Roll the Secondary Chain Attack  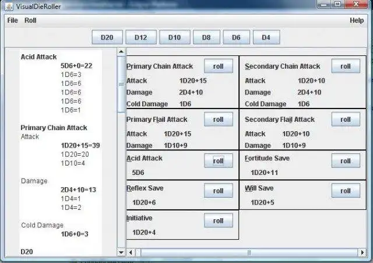click(x=346, y=66)
